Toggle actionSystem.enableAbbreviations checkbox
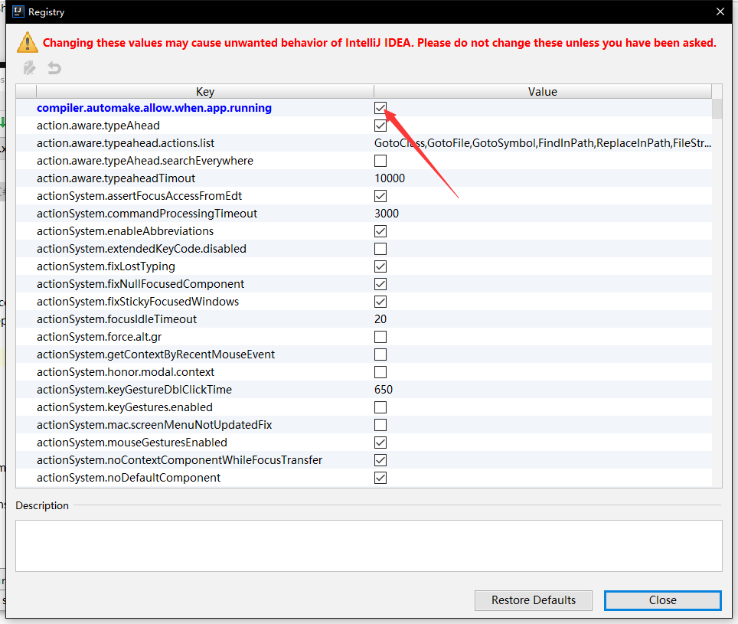This screenshot has height=624, width=738. click(x=380, y=231)
